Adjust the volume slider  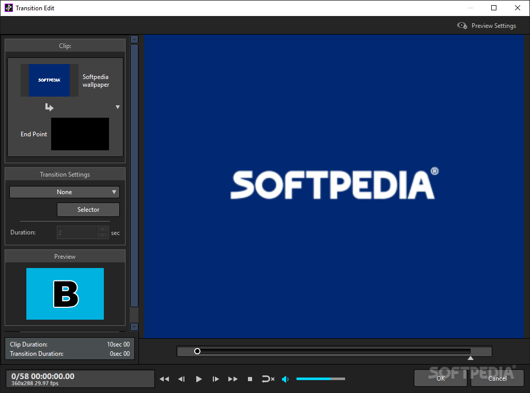pos(320,379)
